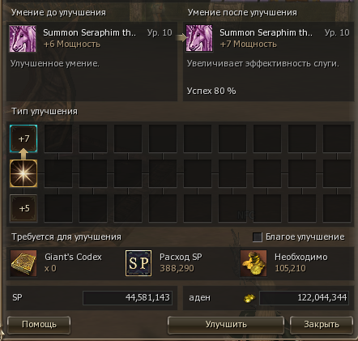
Task: Enable the Благое улучшение checkbox
Action: click(x=258, y=237)
